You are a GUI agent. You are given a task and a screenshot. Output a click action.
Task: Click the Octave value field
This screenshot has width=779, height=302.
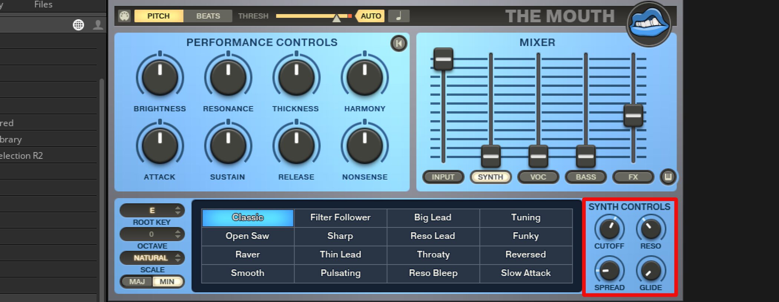pyautogui.click(x=152, y=234)
